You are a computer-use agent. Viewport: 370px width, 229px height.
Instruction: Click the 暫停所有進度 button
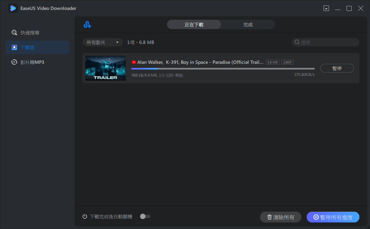point(333,217)
